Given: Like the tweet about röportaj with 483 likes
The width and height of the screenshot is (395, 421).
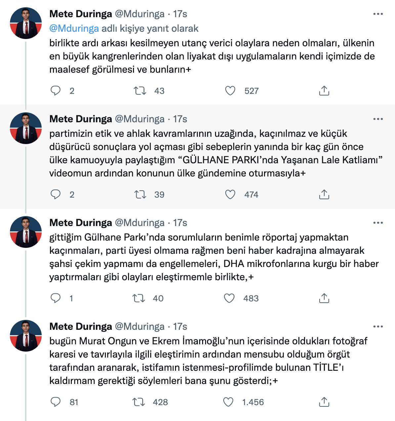Looking at the screenshot, I should [x=229, y=298].
